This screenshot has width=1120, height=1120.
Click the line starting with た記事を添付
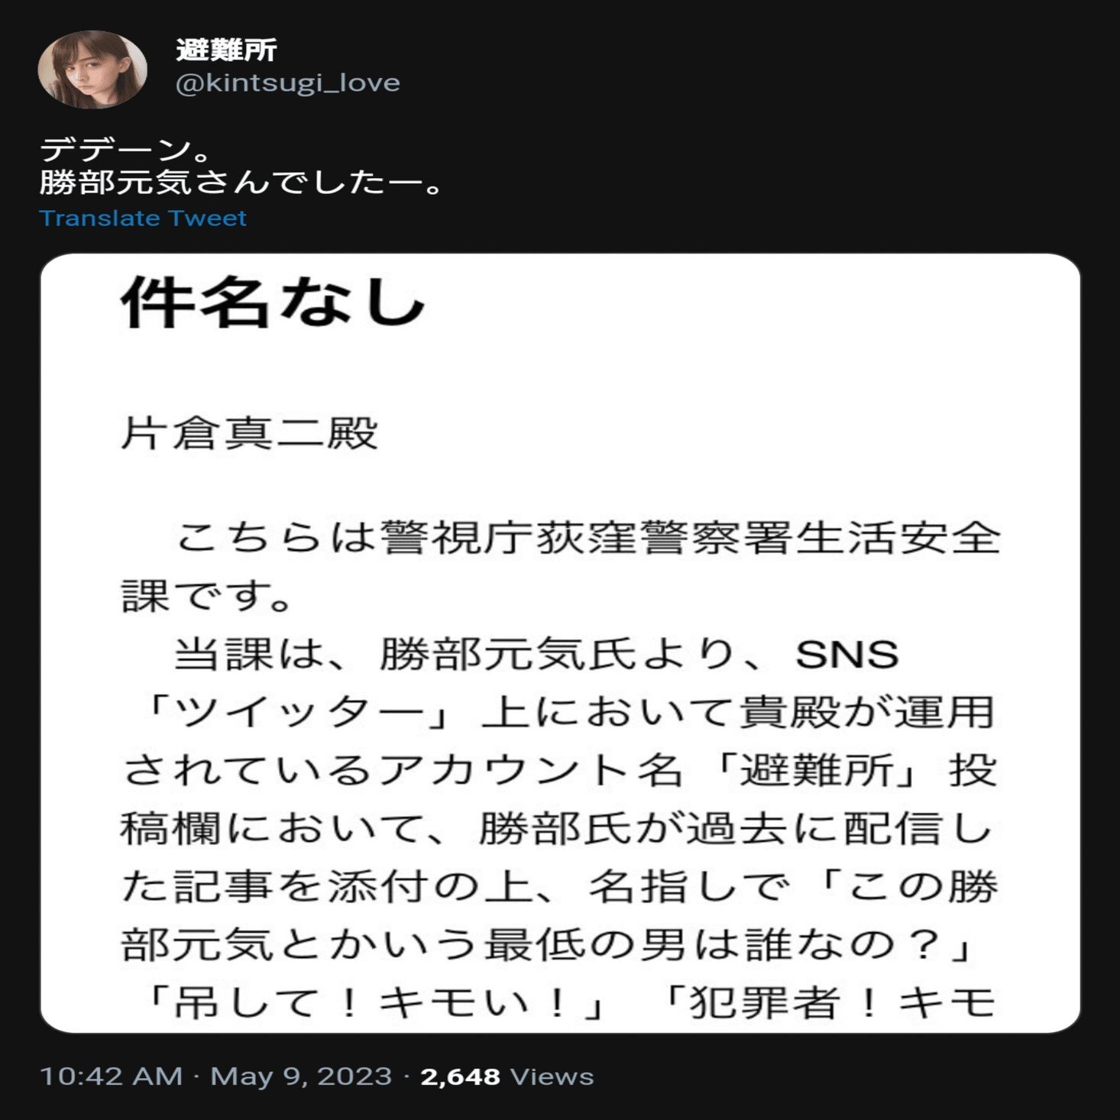click(559, 887)
